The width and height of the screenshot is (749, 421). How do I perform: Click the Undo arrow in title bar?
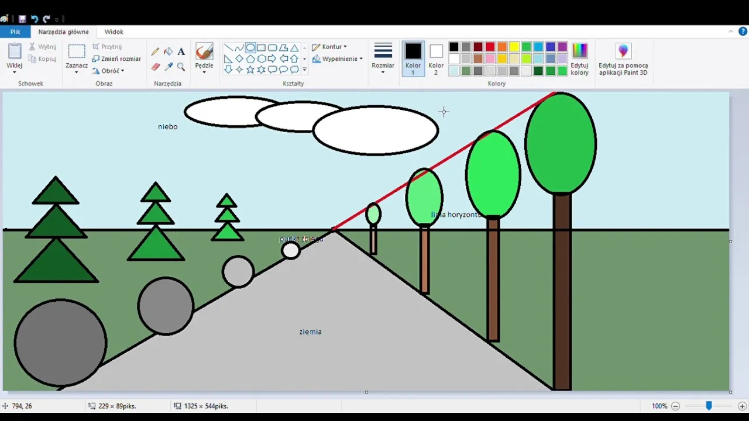34,19
